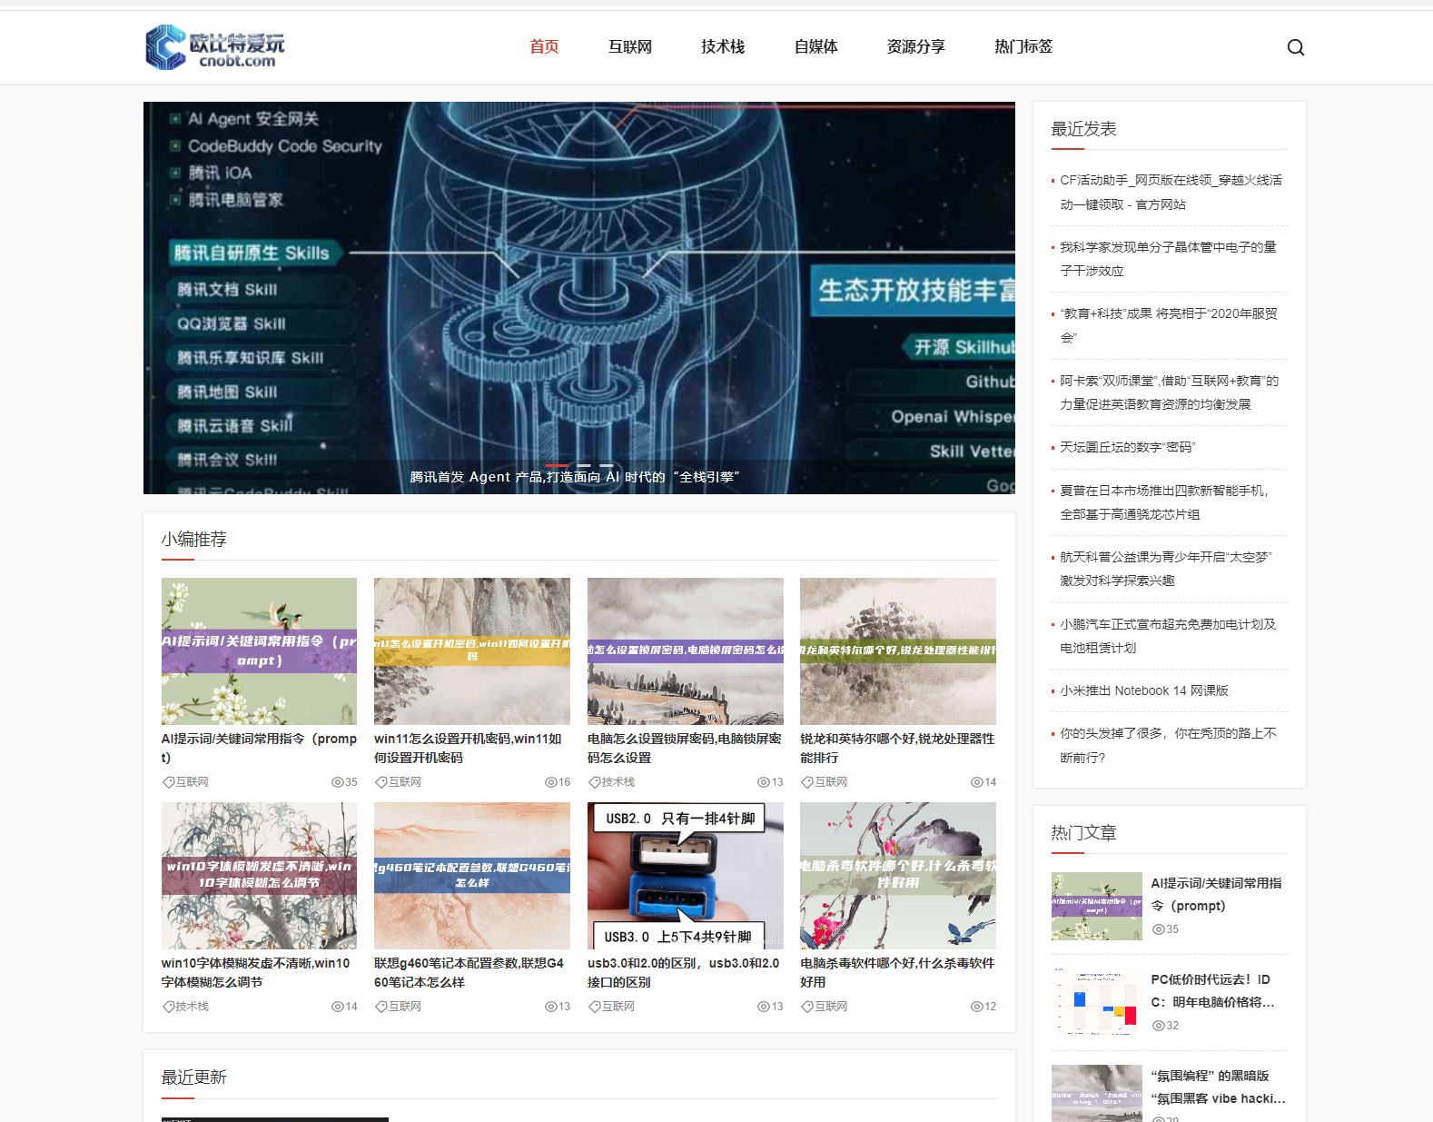This screenshot has width=1433, height=1122.
Task: Open the USB2.0 vs USB3.0 thumbnail
Action: click(686, 876)
